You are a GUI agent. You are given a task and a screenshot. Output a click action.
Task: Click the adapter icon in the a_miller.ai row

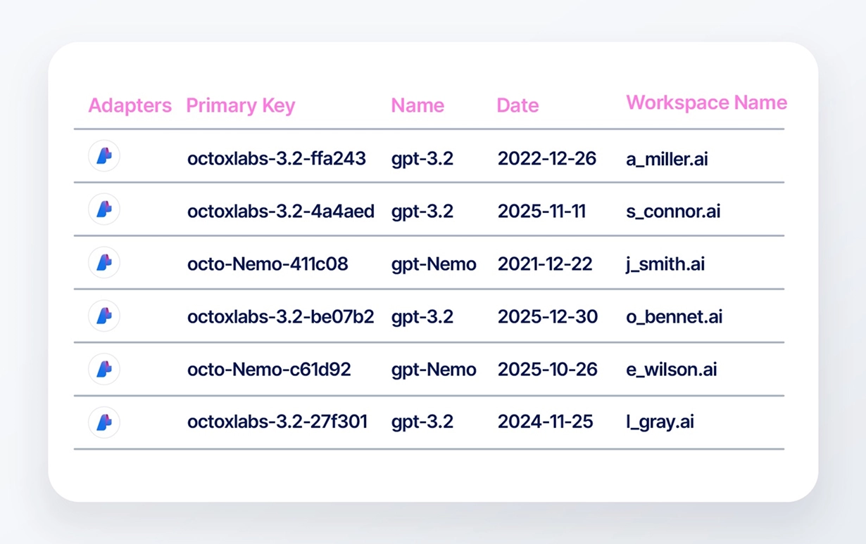(104, 156)
